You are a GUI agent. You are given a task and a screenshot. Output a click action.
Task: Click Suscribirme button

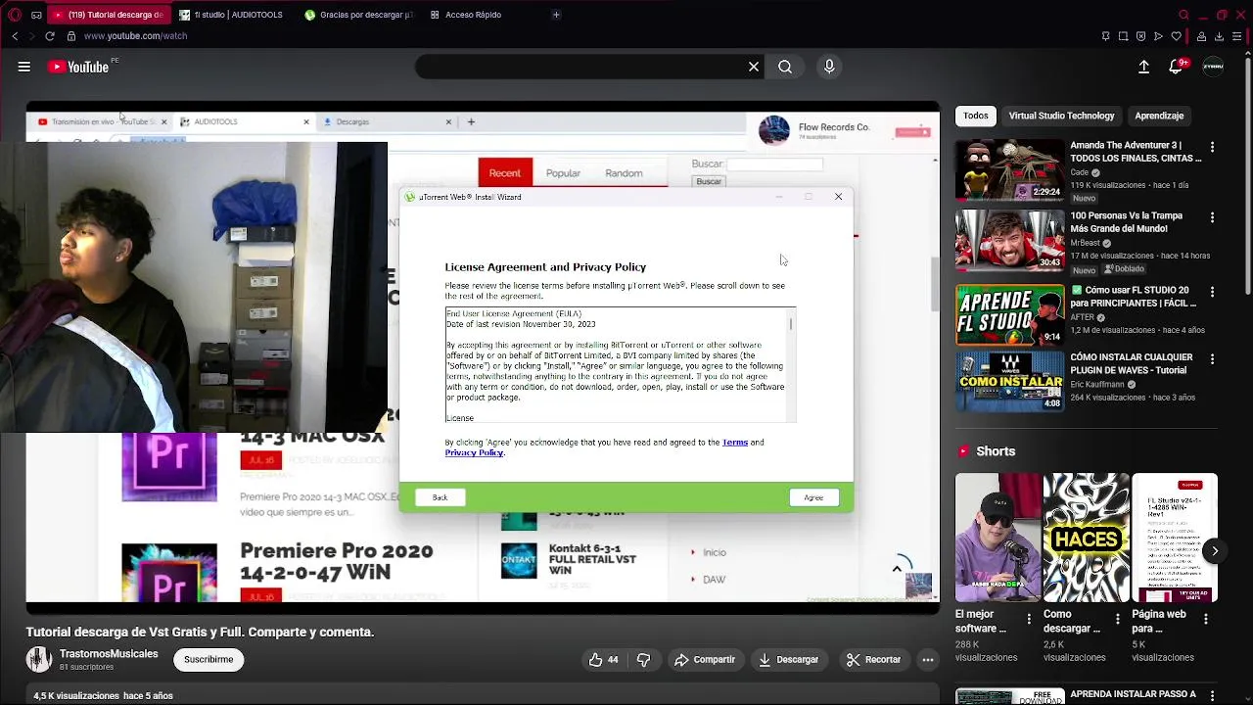point(209,660)
